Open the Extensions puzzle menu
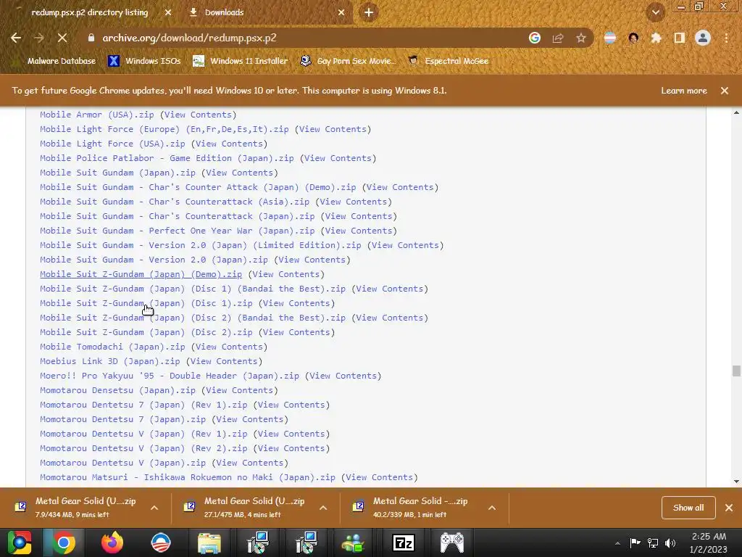742x557 pixels. click(x=656, y=38)
